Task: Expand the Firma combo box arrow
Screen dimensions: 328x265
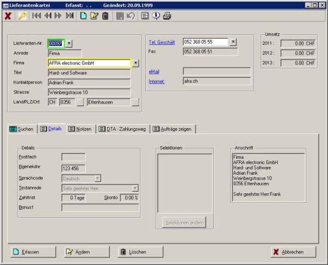Action: [x=136, y=63]
